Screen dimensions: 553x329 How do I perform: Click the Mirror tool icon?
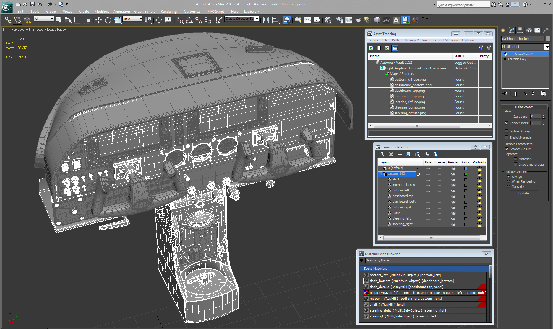coord(266,20)
